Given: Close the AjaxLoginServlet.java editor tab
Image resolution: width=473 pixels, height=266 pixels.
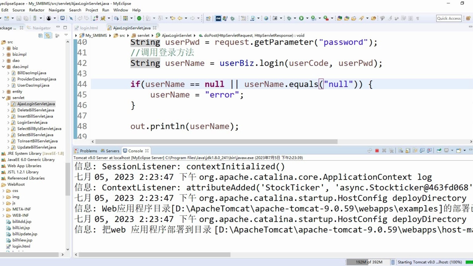Looking at the screenshot, I should 154,28.
